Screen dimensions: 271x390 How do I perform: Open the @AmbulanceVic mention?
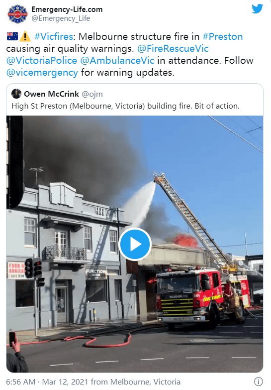point(117,60)
